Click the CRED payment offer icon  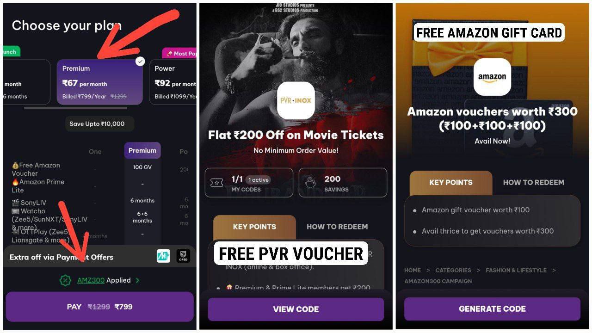pos(183,256)
